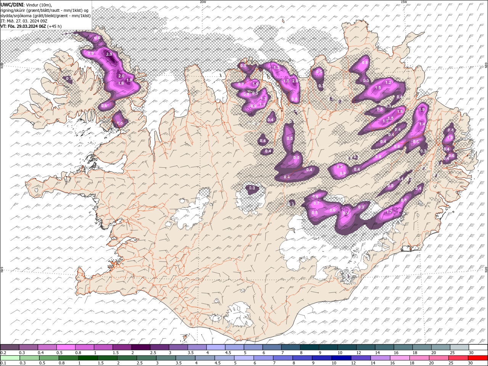Screen dimensions: 488x366
Task: Click the 0.2–0.3 swatch in the purple snow scale
Action: 10,347
